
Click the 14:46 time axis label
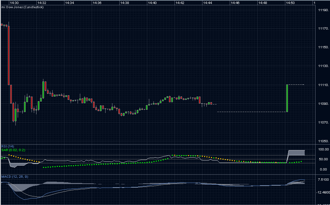point(235,3)
